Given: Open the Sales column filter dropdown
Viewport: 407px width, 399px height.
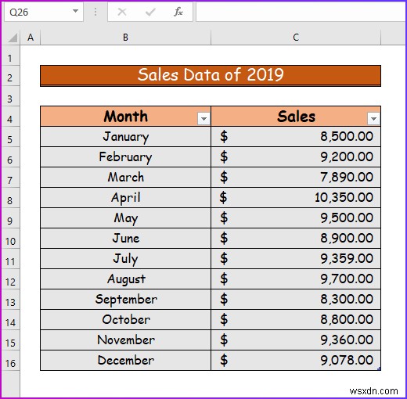Looking at the screenshot, I should pyautogui.click(x=373, y=119).
